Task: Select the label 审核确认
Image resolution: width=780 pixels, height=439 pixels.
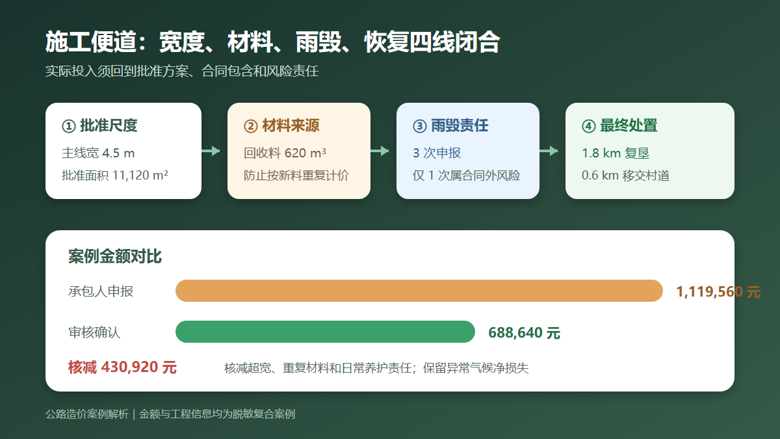Action: pyautogui.click(x=94, y=332)
